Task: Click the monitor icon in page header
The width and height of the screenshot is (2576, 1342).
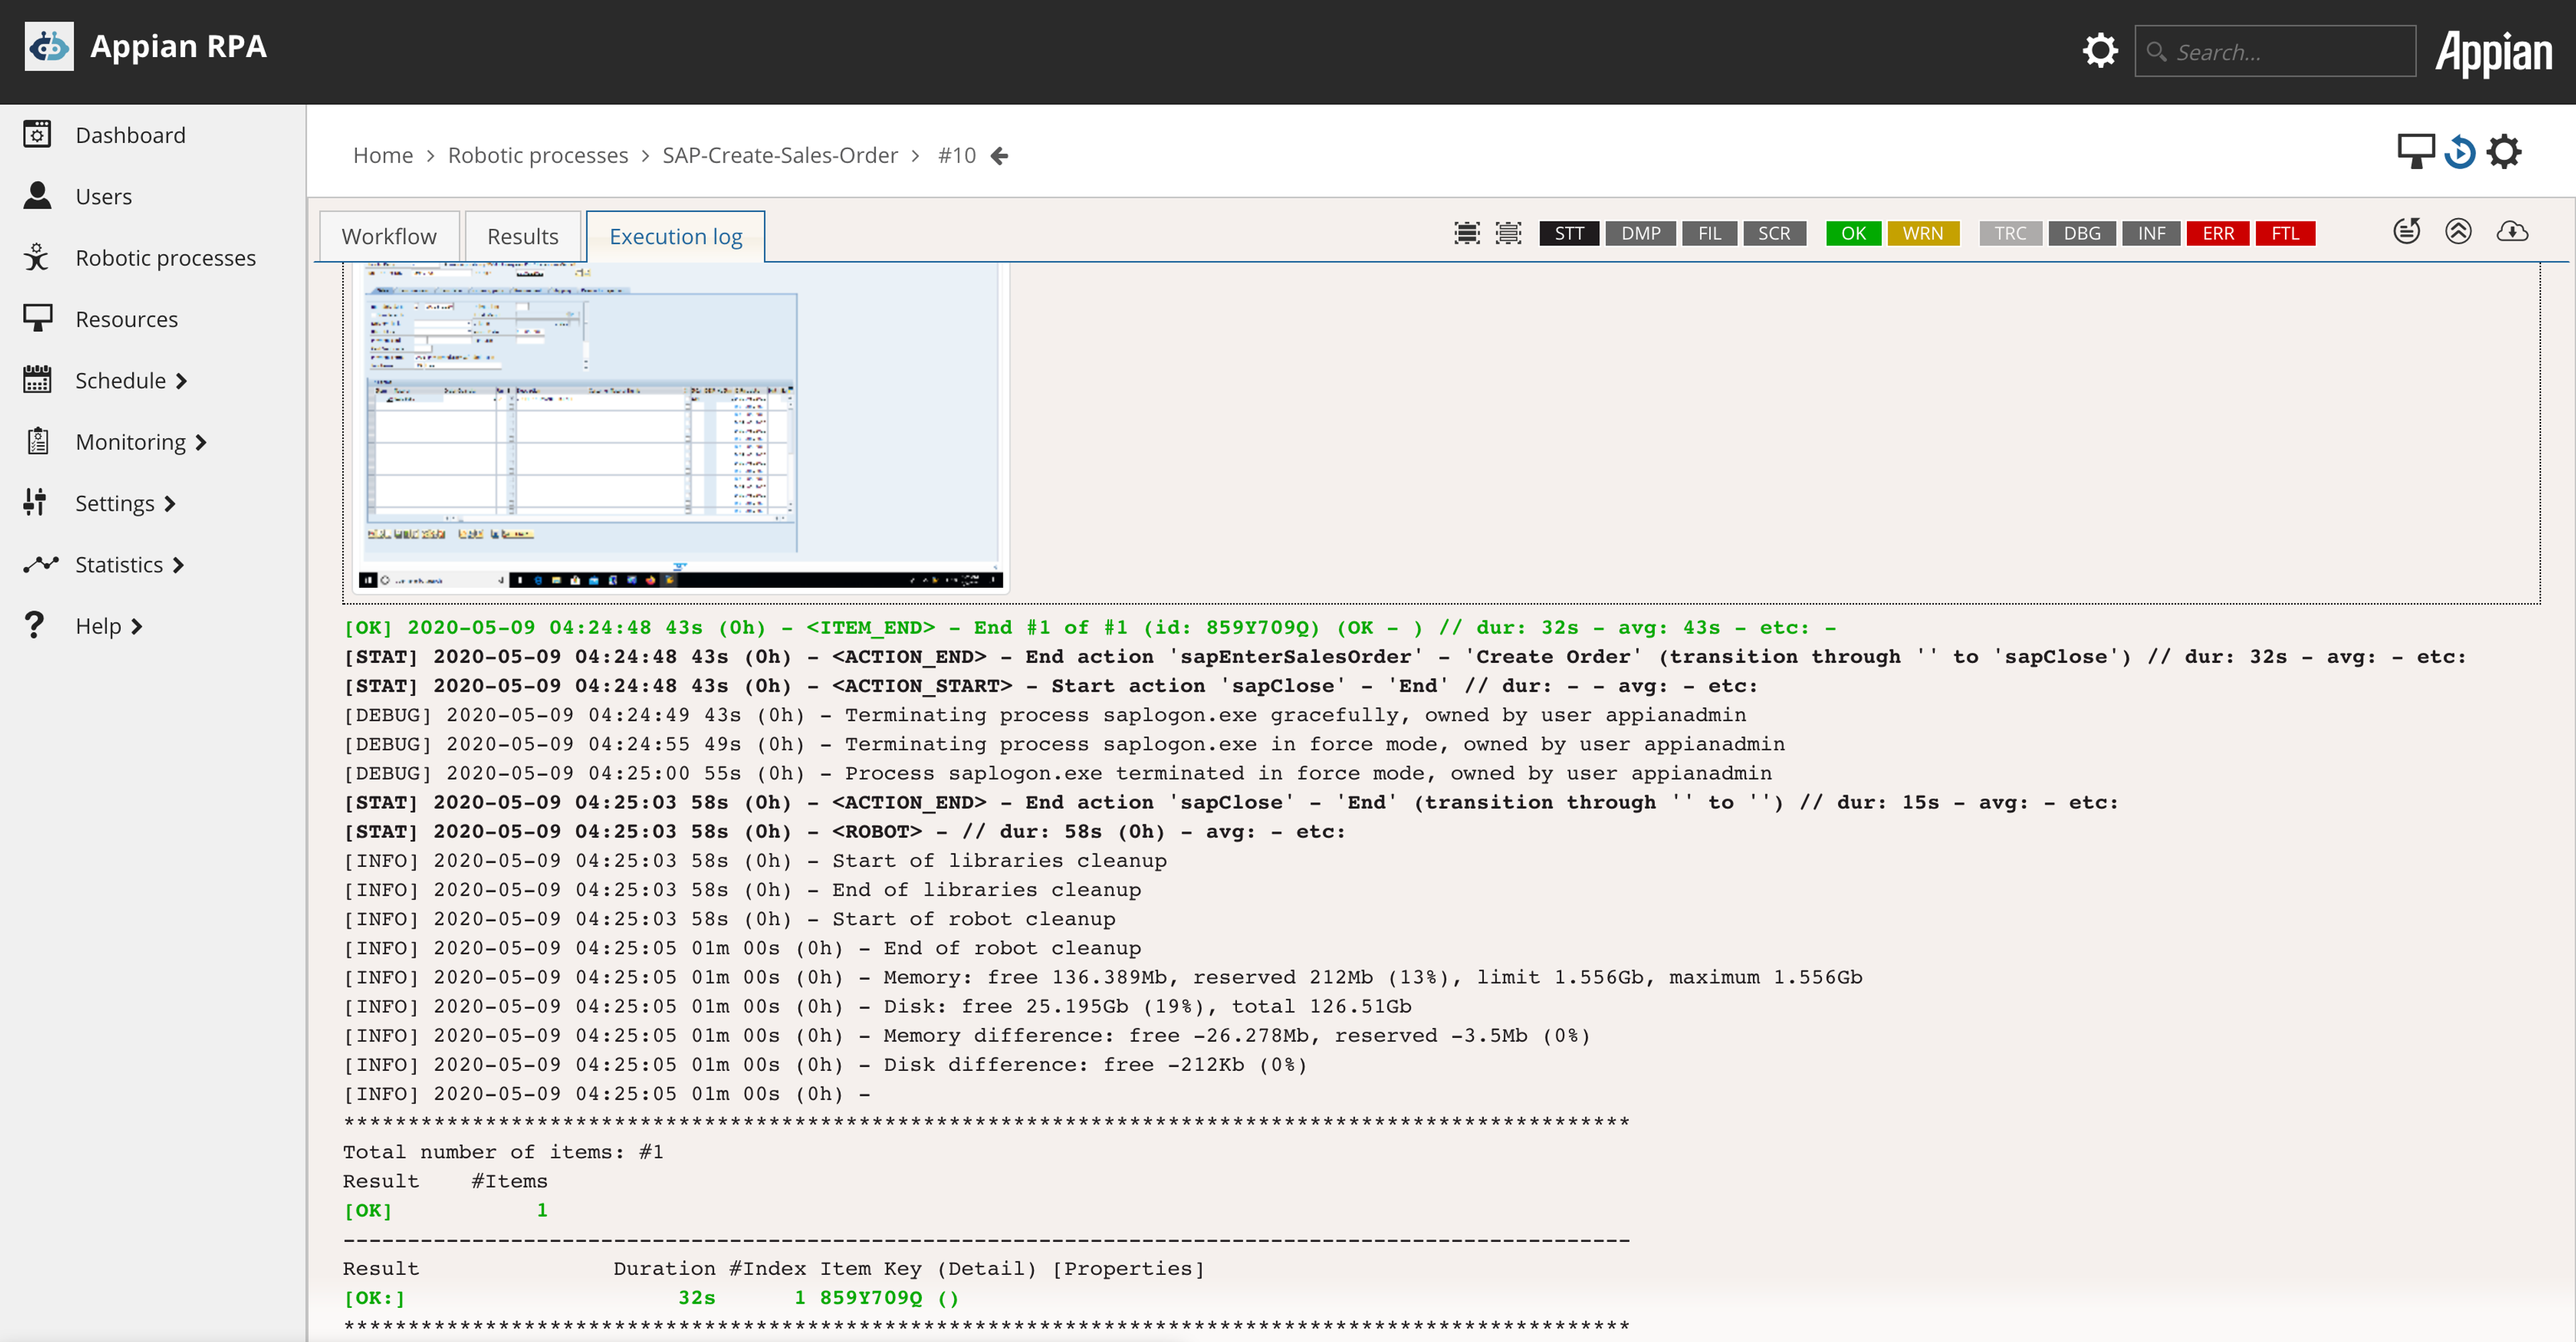Action: point(2416,151)
